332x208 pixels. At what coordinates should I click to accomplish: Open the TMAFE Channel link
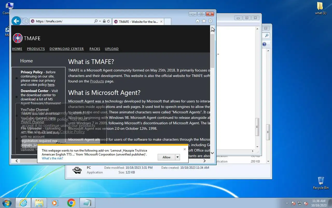(32, 122)
